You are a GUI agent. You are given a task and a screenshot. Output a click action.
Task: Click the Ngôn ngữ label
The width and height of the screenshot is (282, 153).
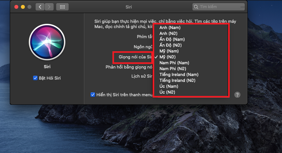[143, 47]
